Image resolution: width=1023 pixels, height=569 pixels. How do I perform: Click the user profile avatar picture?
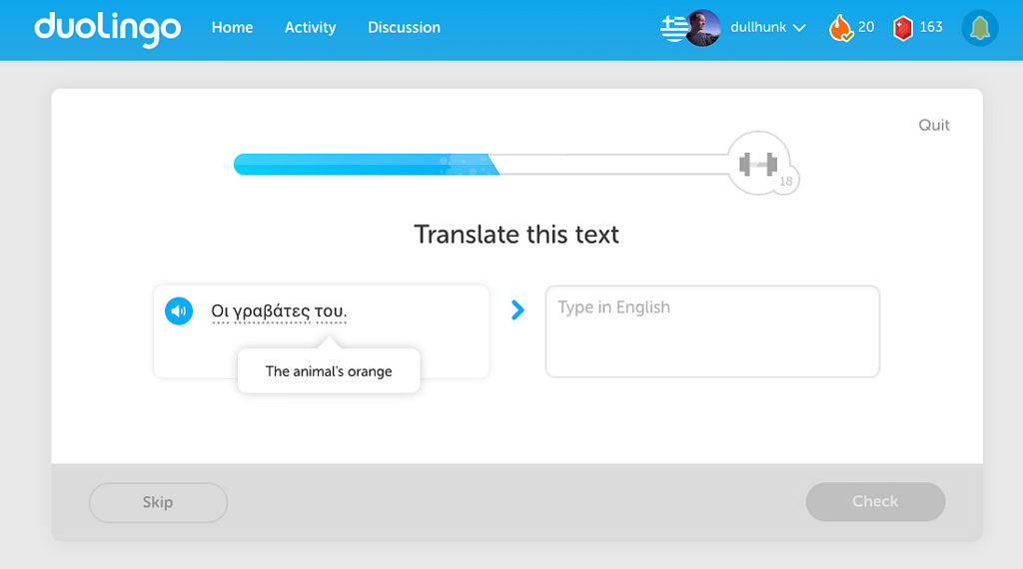click(x=702, y=28)
